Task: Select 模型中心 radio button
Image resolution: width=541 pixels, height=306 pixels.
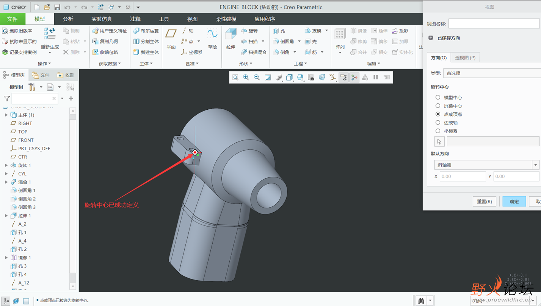Action: pos(438,98)
